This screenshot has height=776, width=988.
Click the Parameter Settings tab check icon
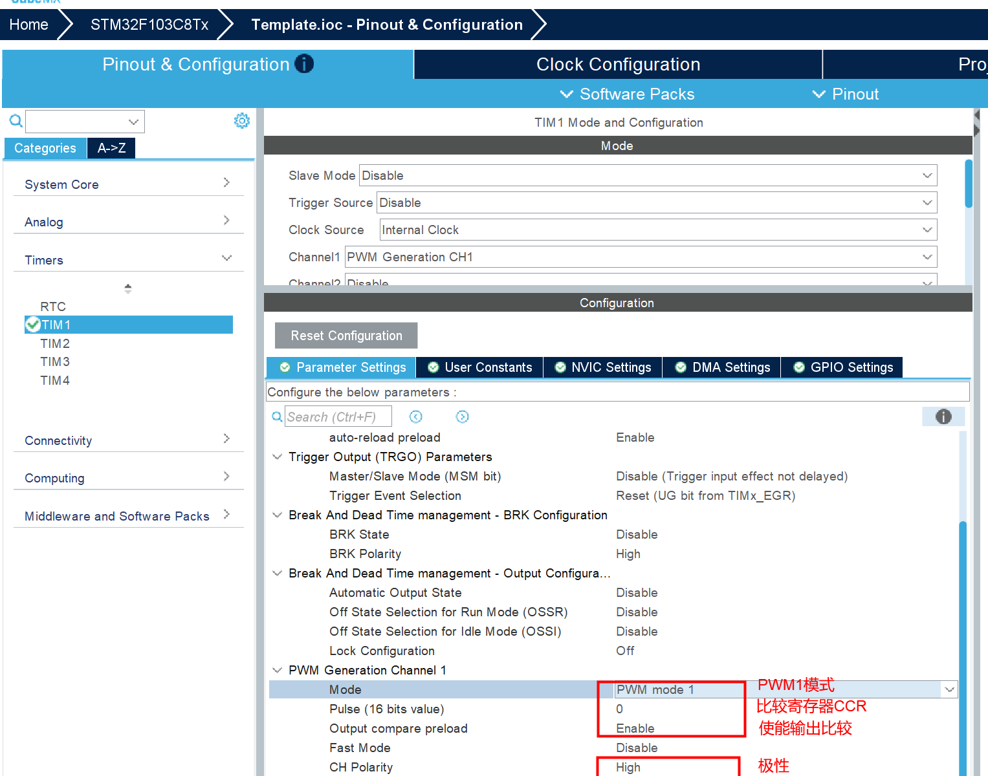pyautogui.click(x=285, y=367)
